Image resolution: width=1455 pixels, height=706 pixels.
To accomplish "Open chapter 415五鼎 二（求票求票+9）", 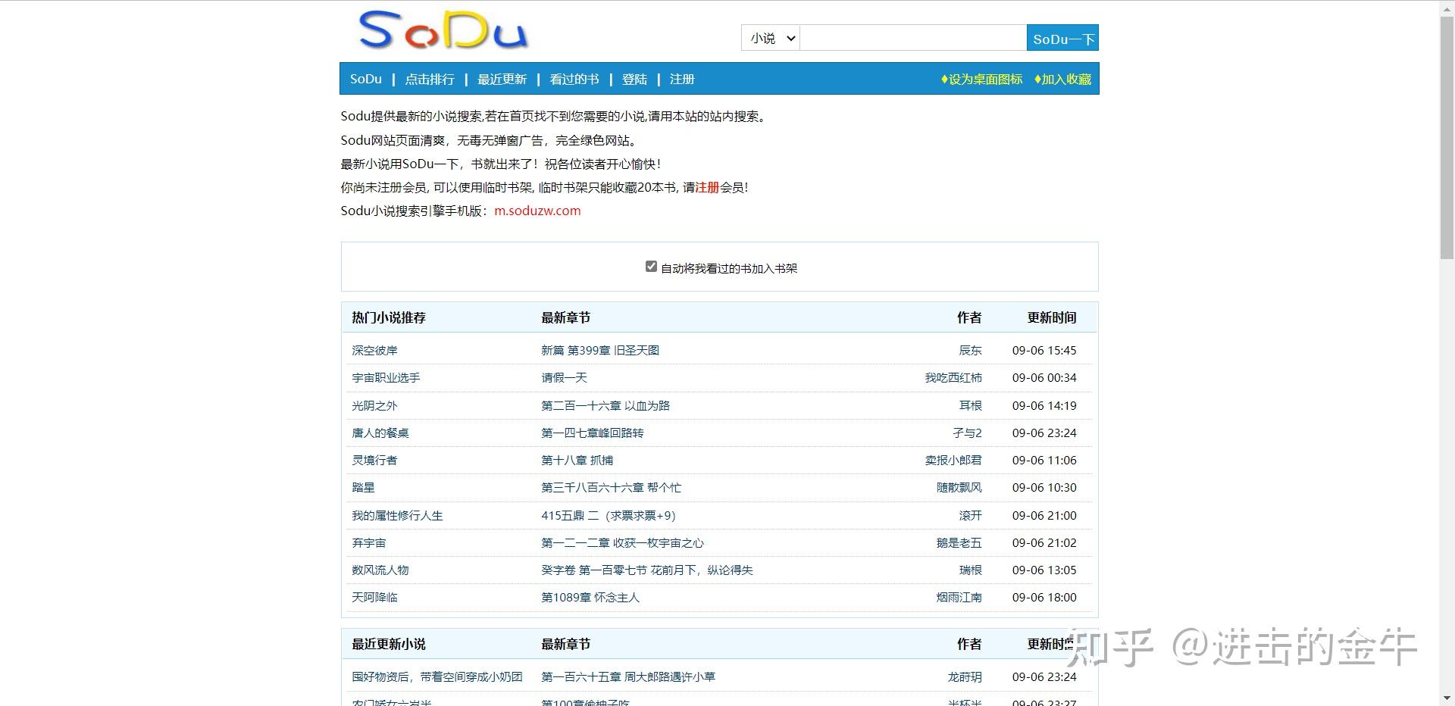I will point(609,515).
